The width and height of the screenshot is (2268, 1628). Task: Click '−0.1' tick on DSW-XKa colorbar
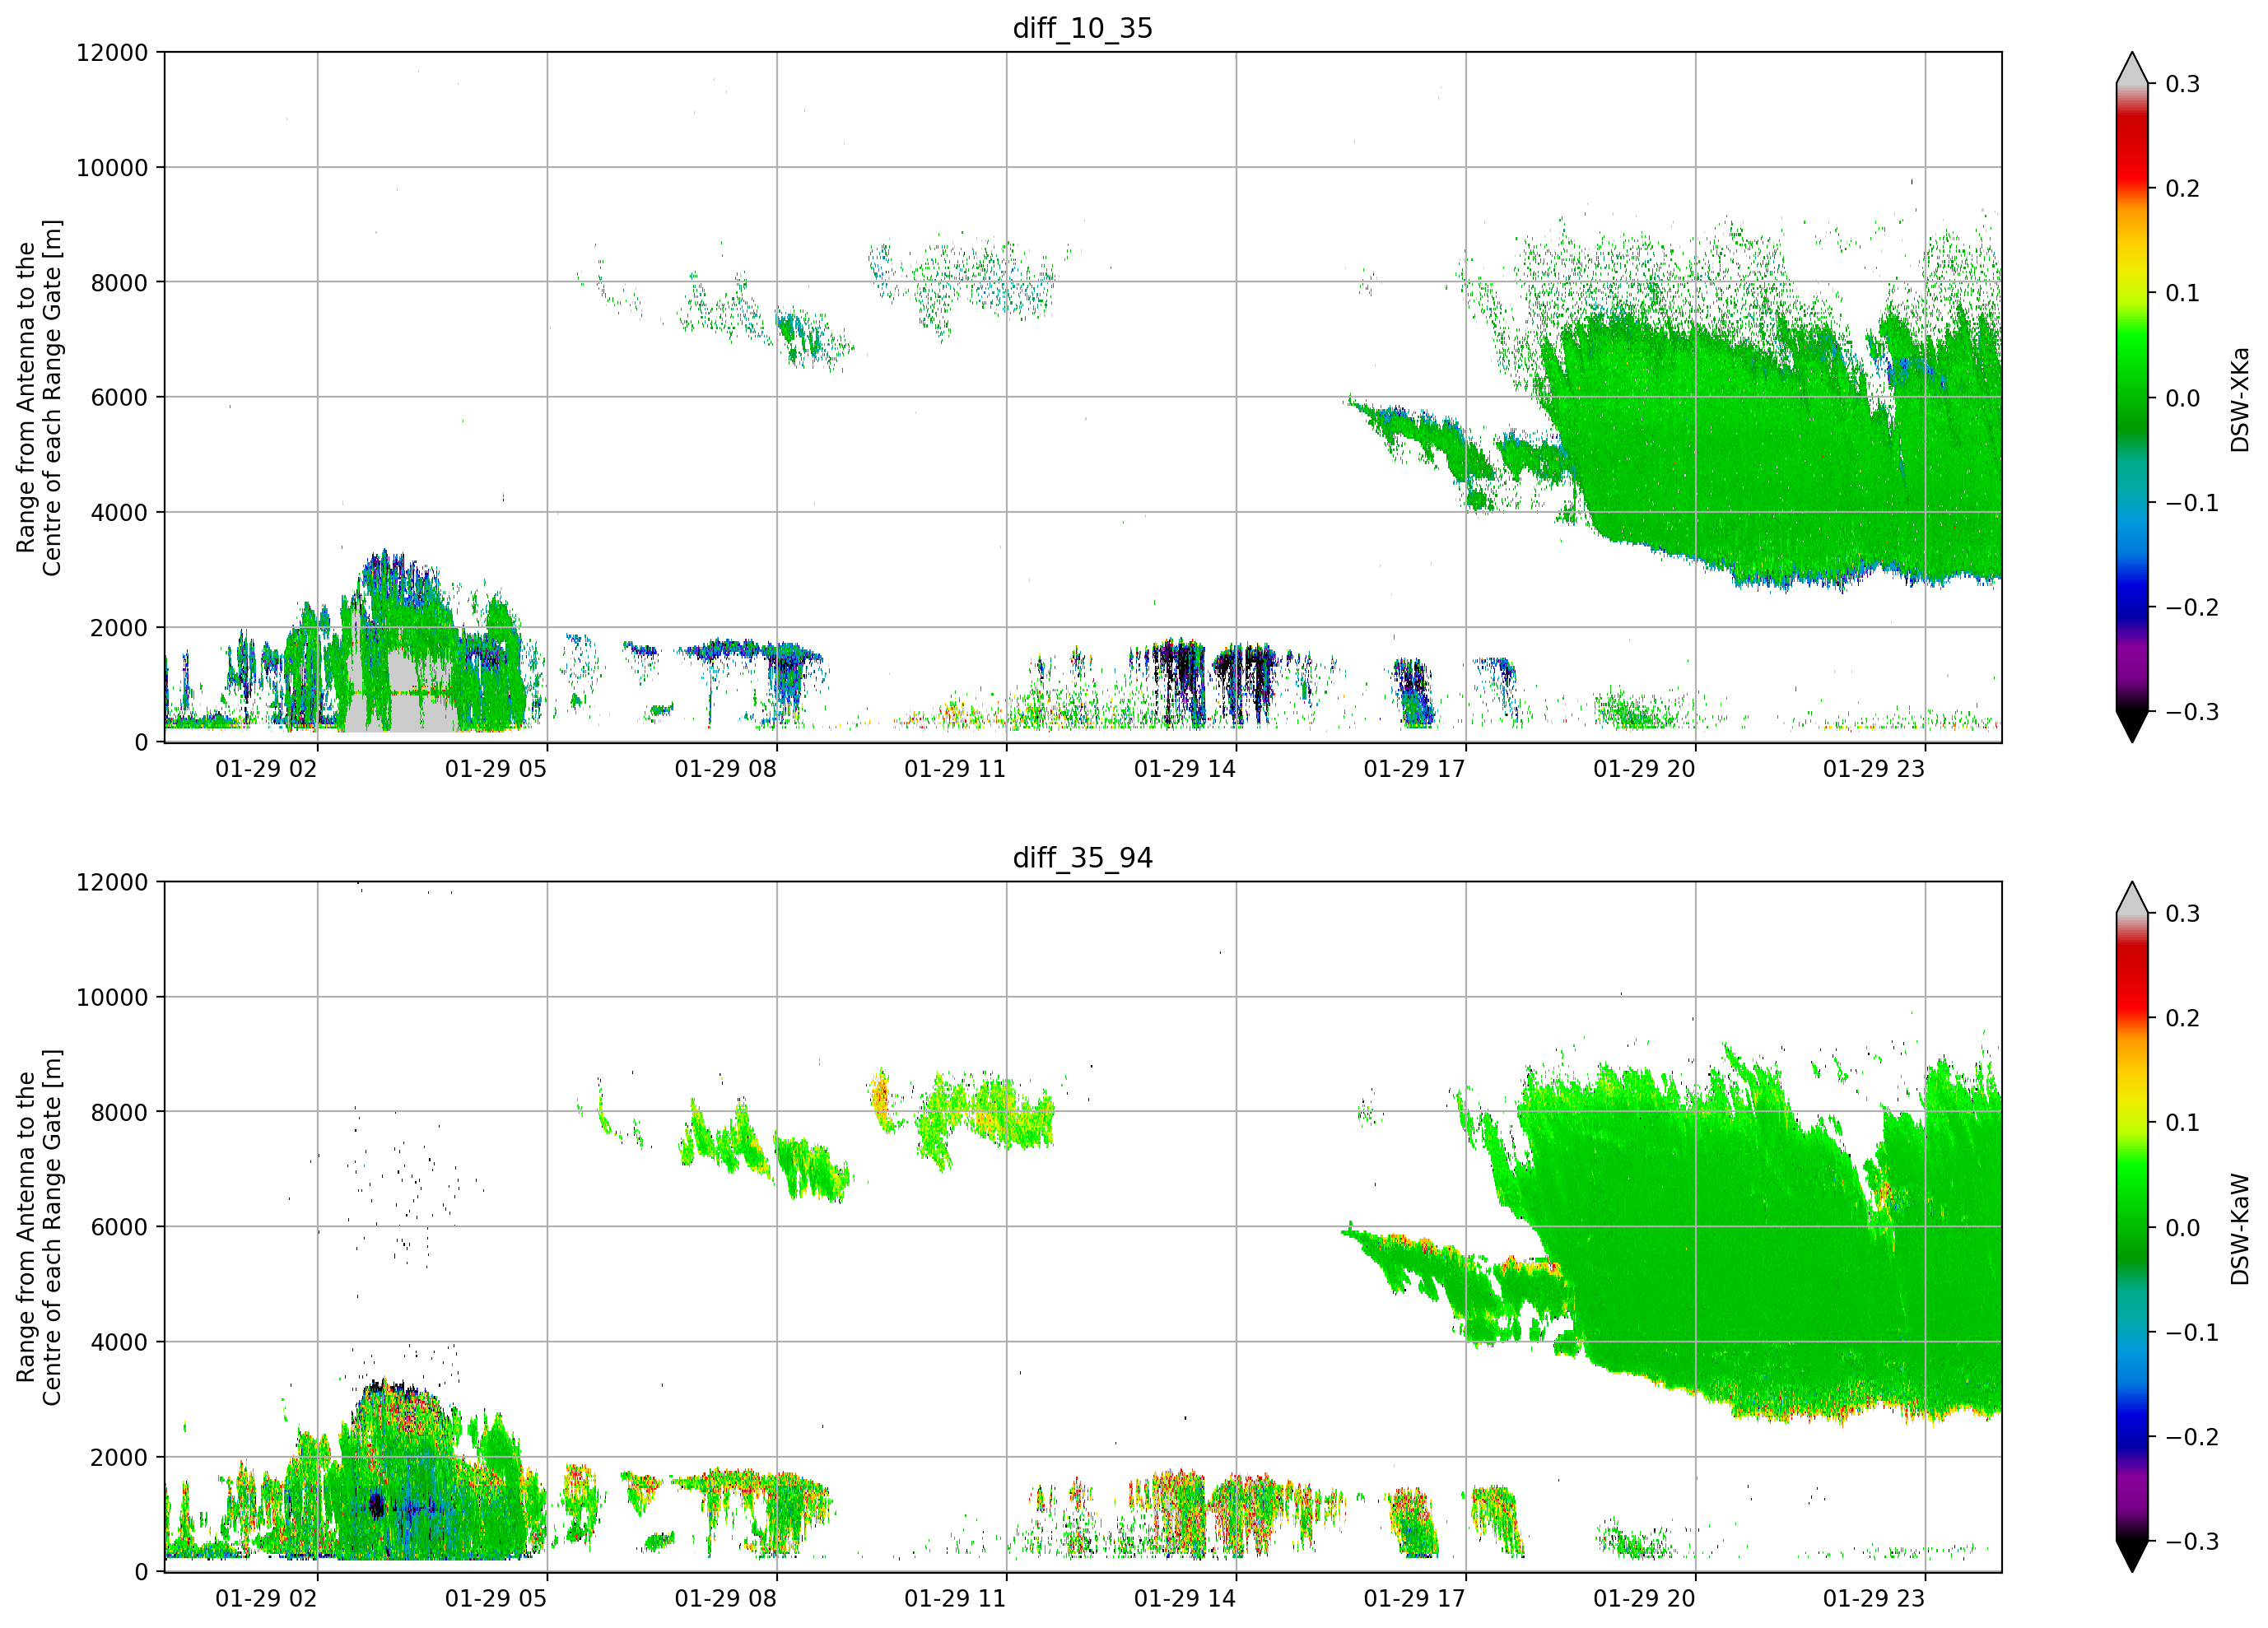tap(2192, 503)
